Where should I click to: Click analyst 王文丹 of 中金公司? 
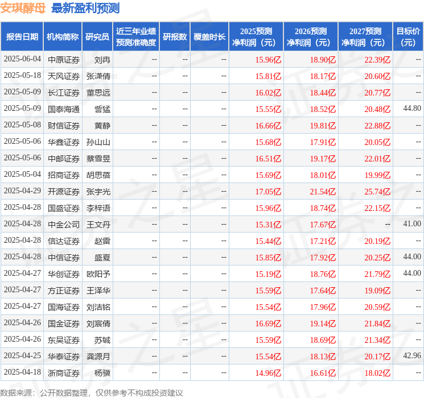point(98,224)
